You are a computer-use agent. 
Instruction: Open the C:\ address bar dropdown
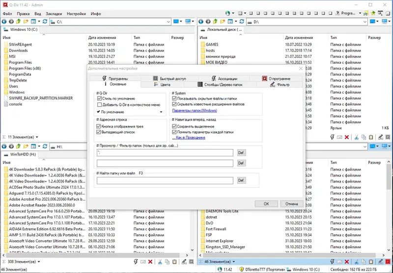[x=168, y=22]
